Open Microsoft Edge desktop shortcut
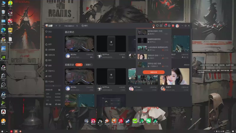 click(x=4, y=32)
